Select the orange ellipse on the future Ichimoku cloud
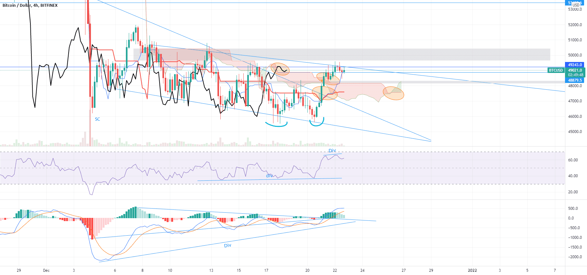This screenshot has height=275, width=587. pos(393,93)
